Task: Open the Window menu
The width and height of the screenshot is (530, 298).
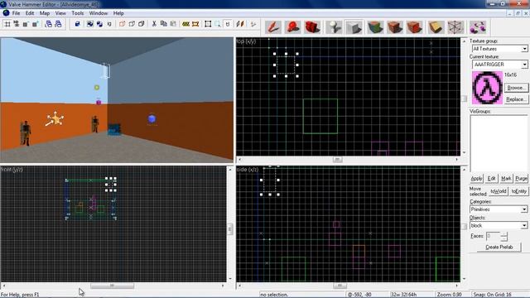Action: 99,13
